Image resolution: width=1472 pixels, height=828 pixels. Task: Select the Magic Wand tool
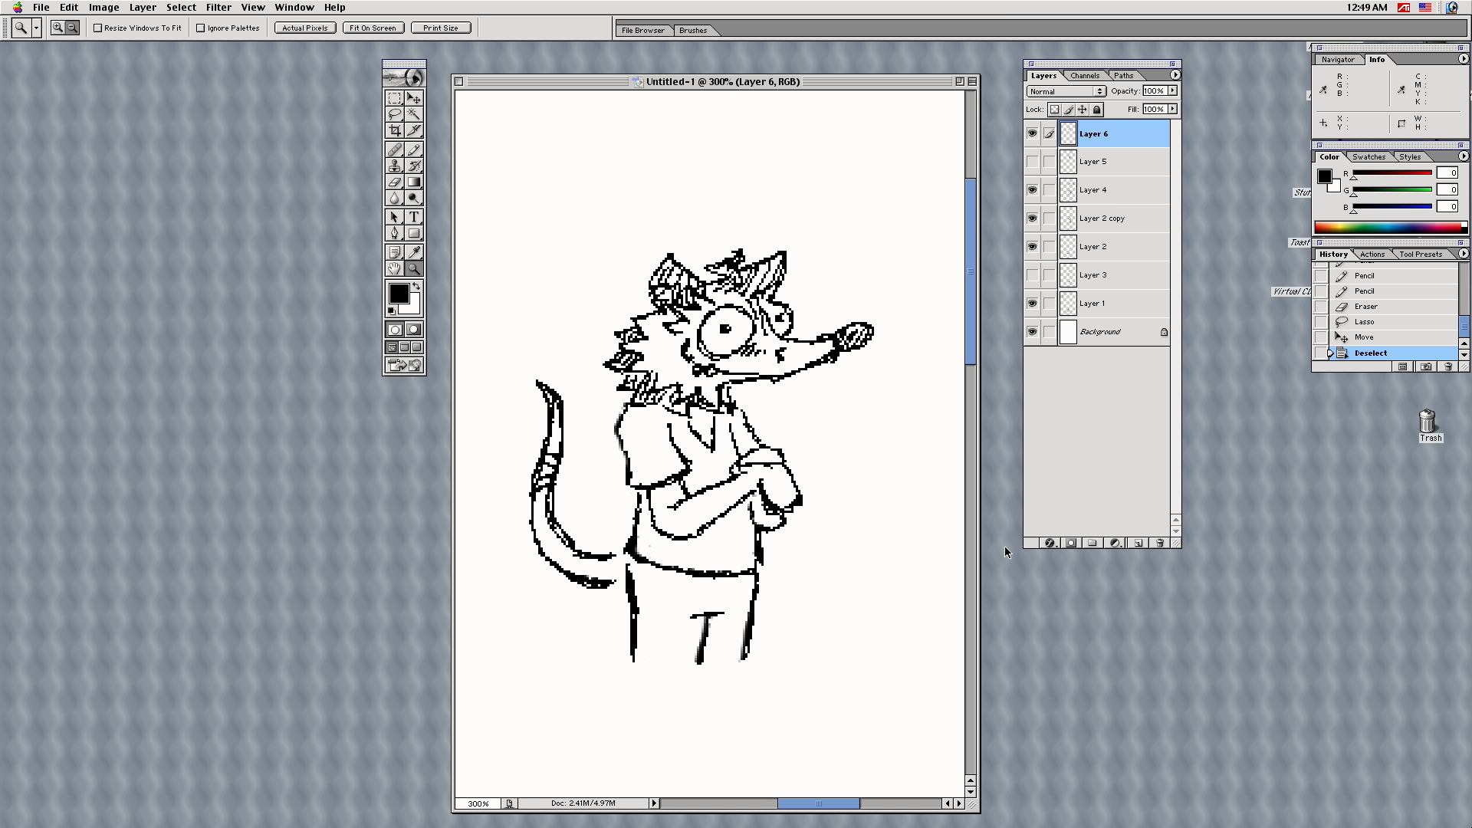point(414,114)
